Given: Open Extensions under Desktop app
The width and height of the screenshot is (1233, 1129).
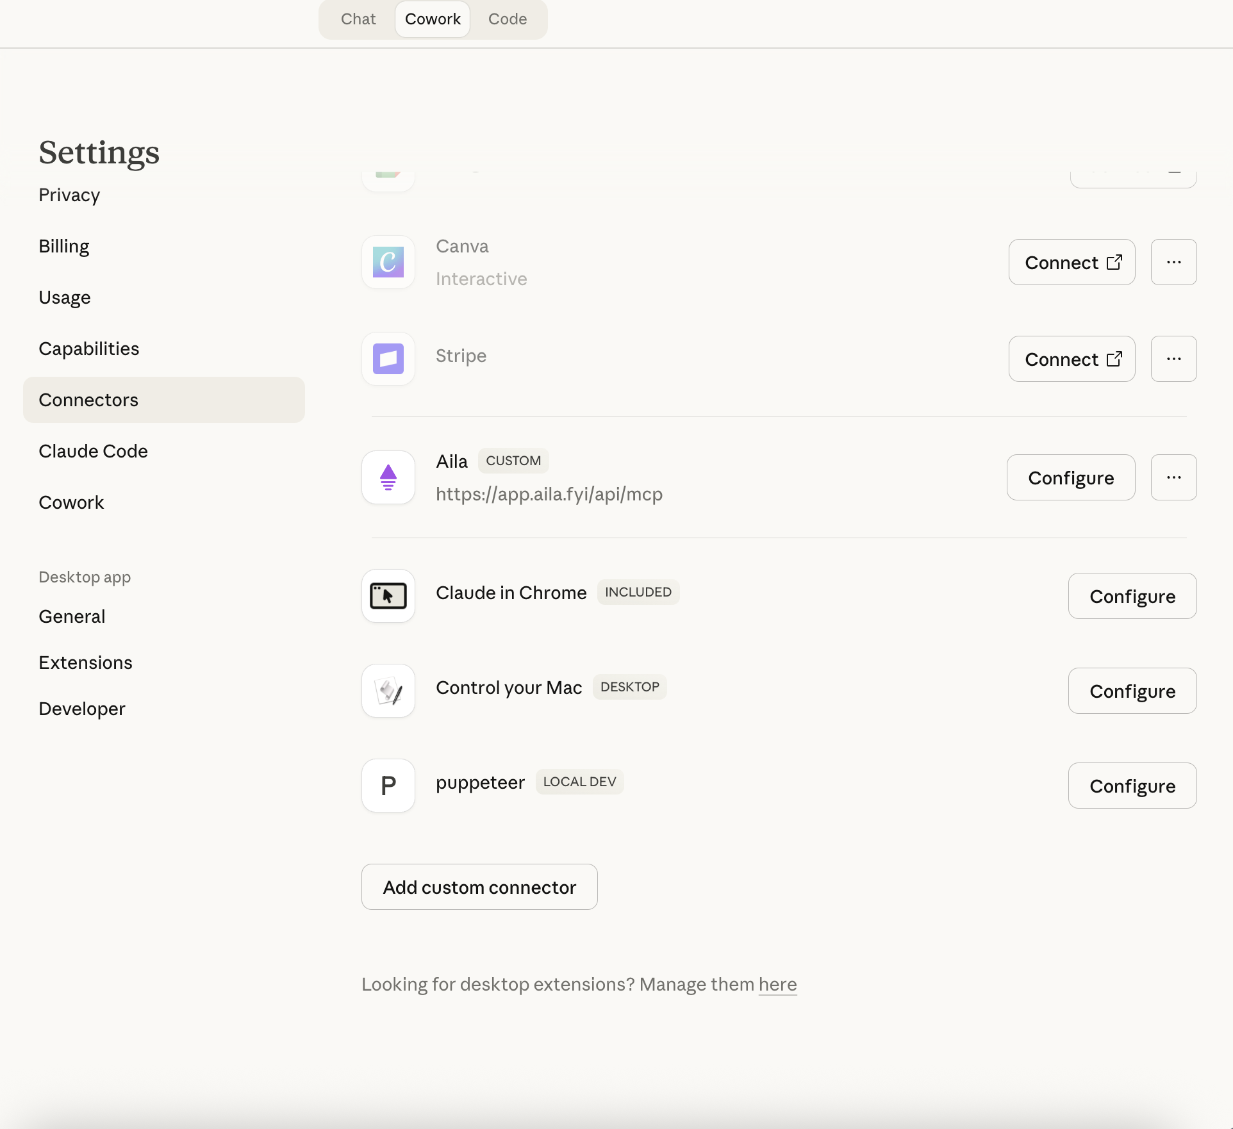Looking at the screenshot, I should coord(85,662).
